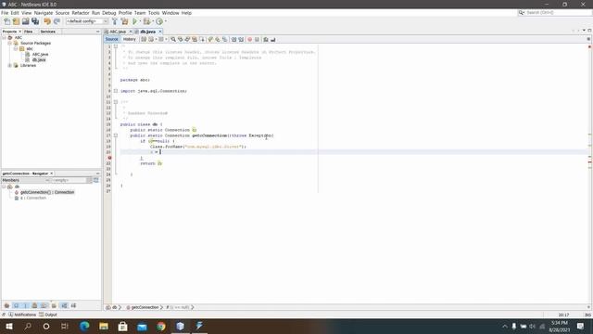The height and width of the screenshot is (334, 593).
Task: Open File Explorer from the taskbar
Action: [104, 326]
